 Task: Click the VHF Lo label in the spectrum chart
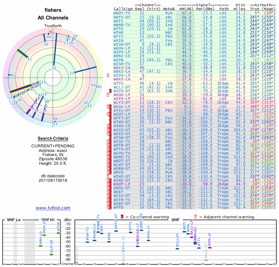(x=14, y=220)
